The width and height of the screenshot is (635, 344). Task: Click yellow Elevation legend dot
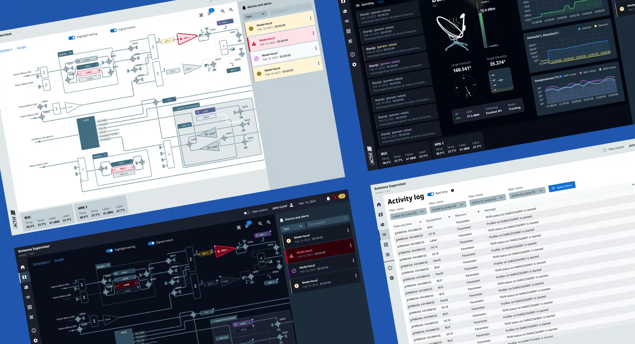[596, 26]
